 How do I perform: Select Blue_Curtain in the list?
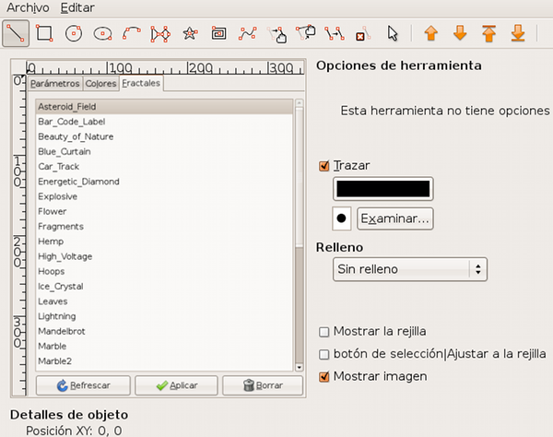tap(164, 152)
